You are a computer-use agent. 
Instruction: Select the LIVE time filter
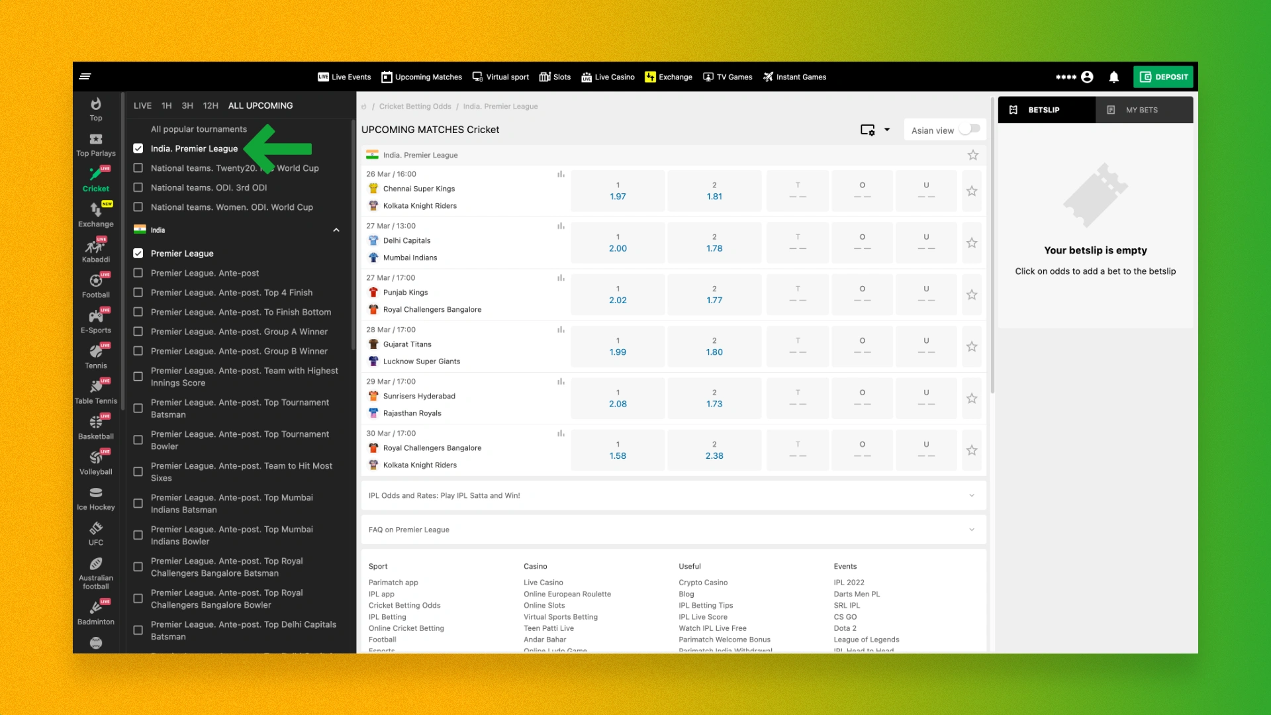click(x=142, y=105)
